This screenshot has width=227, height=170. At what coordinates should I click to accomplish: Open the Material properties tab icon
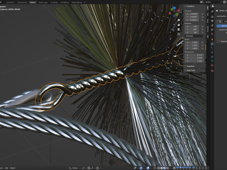click(x=212, y=65)
